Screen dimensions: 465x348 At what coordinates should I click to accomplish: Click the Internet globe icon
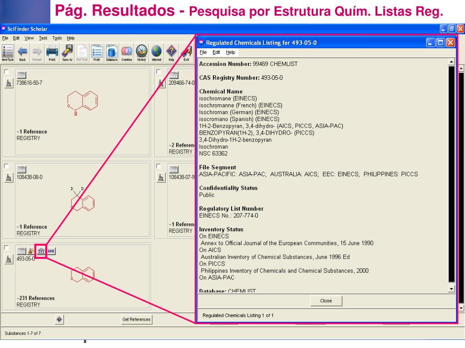coord(157,53)
